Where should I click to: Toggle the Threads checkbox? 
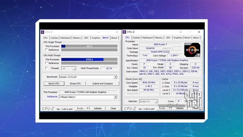pyautogui.click(x=46, y=68)
